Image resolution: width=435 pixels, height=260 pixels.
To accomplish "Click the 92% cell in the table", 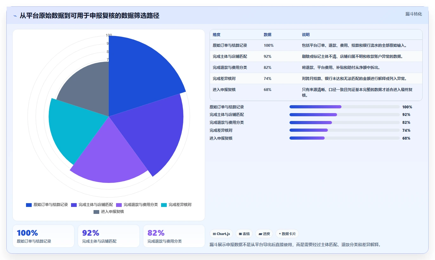I will 268,57.
